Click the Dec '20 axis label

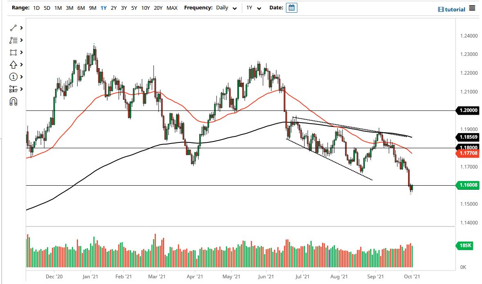tap(54, 277)
